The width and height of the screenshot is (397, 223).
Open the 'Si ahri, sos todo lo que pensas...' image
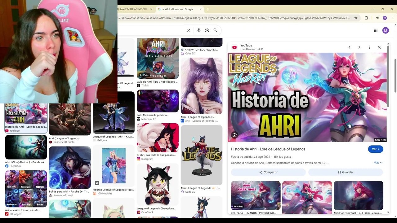point(158,138)
